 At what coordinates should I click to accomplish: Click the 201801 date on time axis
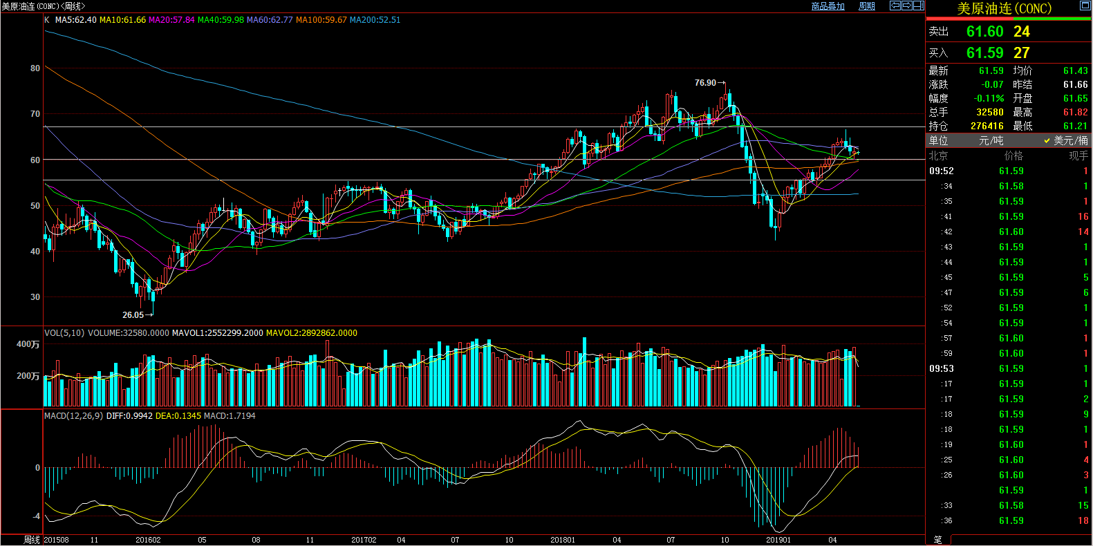point(563,540)
